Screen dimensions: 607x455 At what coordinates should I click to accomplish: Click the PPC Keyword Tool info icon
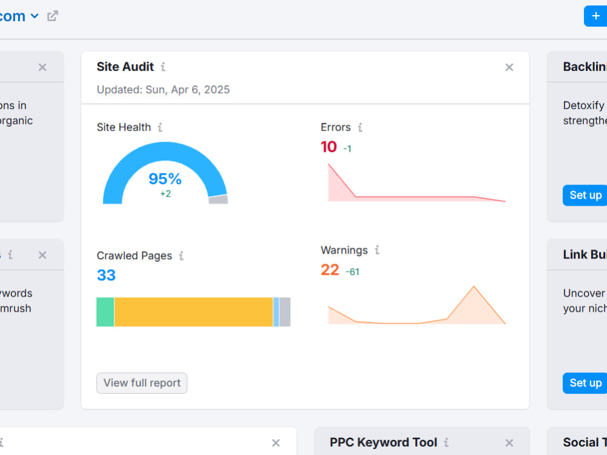coord(446,442)
